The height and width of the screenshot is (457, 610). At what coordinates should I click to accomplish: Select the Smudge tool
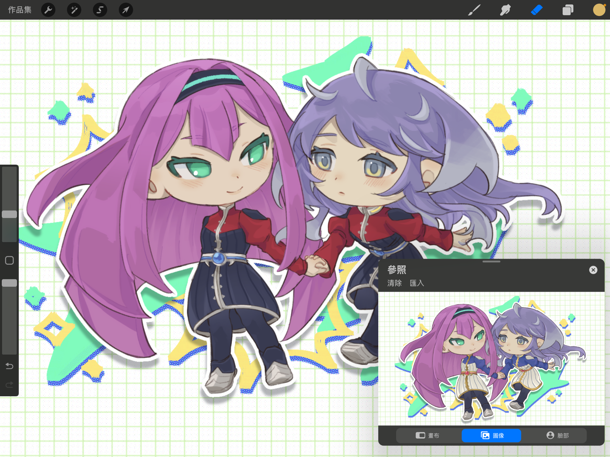(505, 10)
